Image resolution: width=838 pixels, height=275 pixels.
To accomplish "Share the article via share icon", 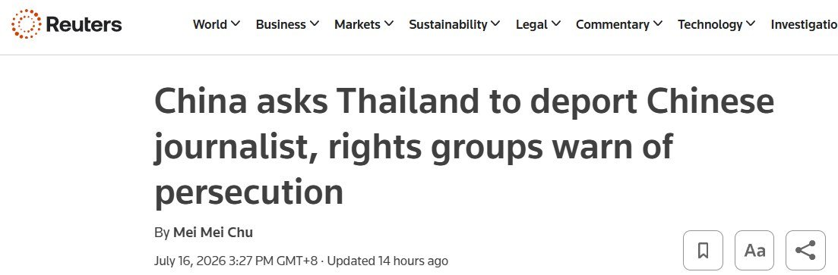I will (x=805, y=251).
